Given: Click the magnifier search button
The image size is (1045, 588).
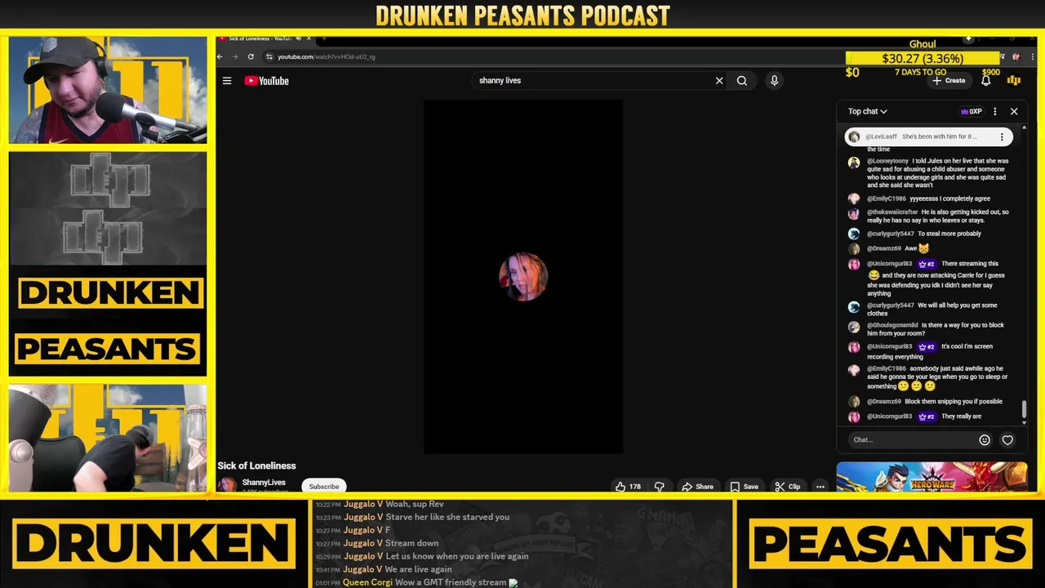Looking at the screenshot, I should point(742,81).
